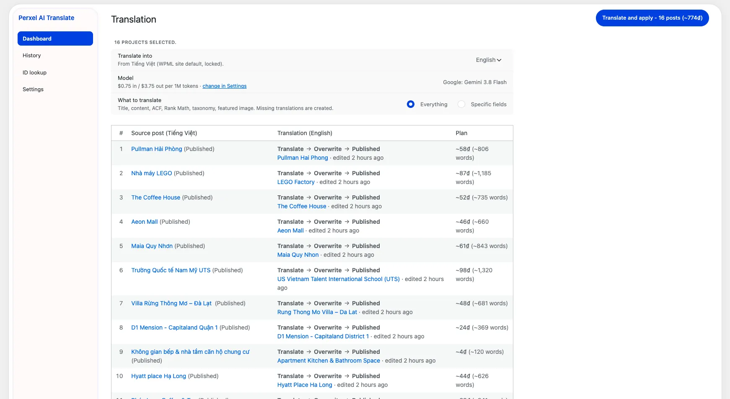Open source post Hyatt place Hạ Long
Viewport: 730px width, 399px height.
[x=158, y=376]
